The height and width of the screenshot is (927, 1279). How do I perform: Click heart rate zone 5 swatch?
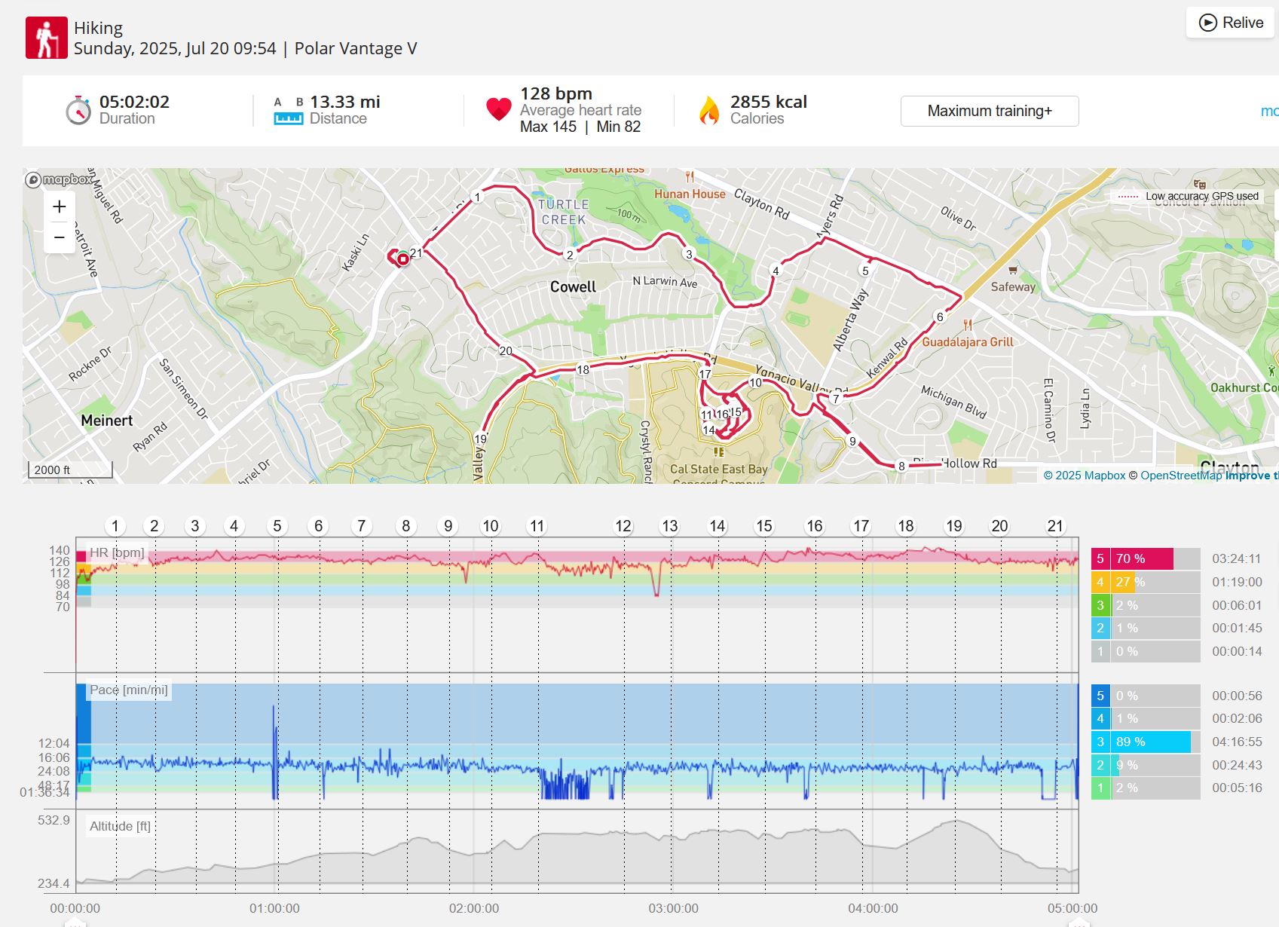pyautogui.click(x=1100, y=559)
